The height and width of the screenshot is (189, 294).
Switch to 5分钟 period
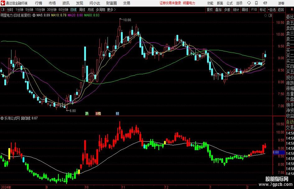29,10
